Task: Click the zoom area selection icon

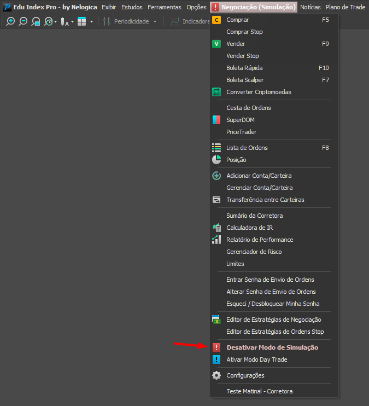Action: 36,21
